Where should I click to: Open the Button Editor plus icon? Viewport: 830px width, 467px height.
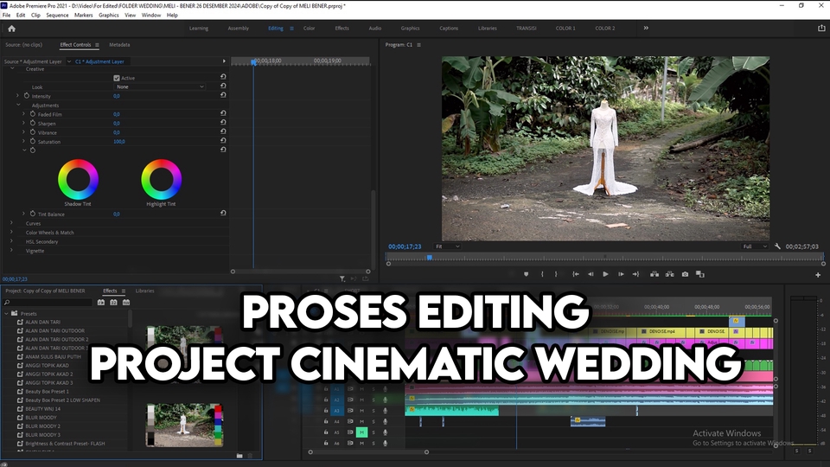[818, 275]
